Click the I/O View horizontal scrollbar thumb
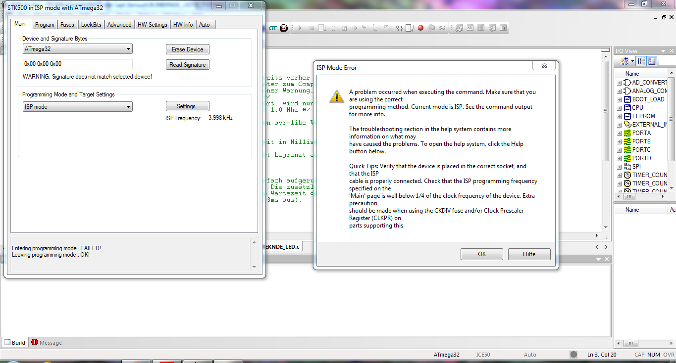The height and width of the screenshot is (363, 676). [629, 196]
